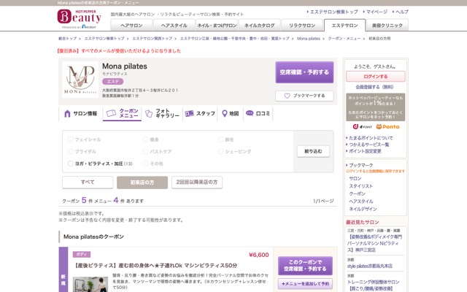This screenshot has width=467, height=292.
Task: Check the バストケア checkbox
Action: pos(145,151)
